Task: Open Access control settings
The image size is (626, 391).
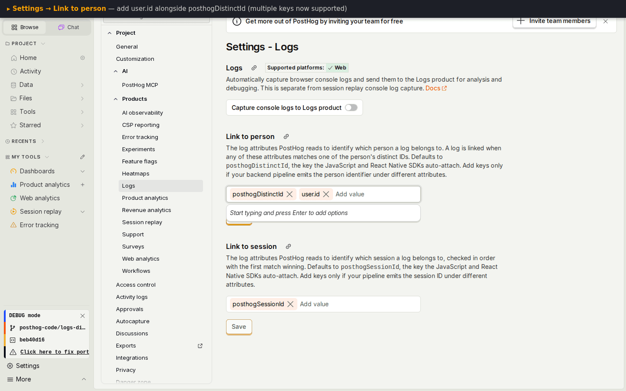Action: pos(136,285)
